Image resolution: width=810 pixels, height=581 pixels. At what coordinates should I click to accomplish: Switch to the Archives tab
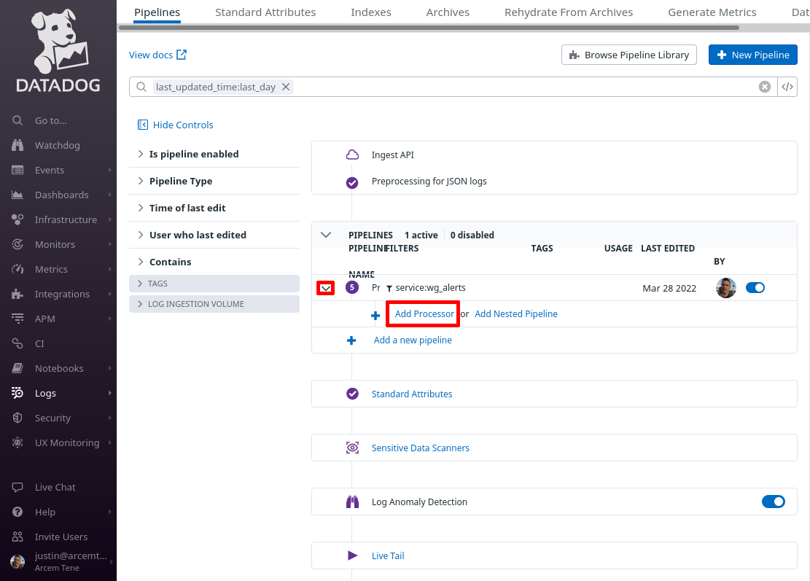(448, 12)
